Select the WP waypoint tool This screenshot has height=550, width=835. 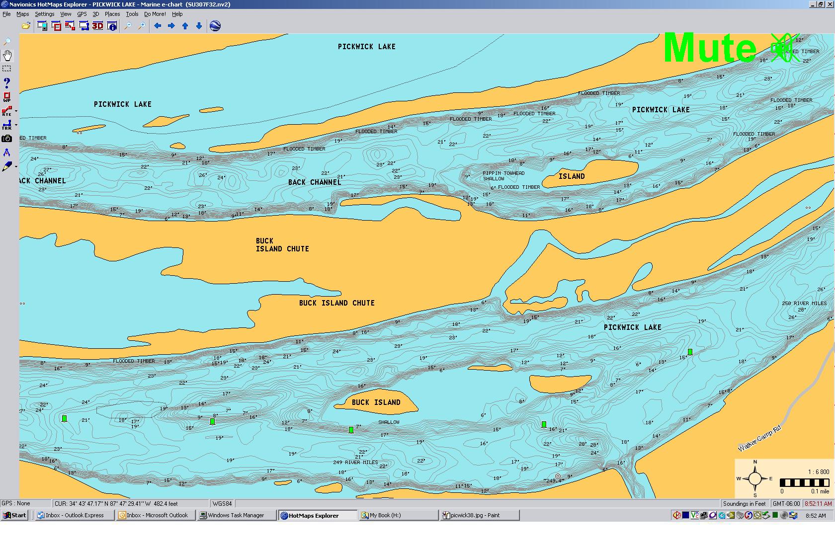tap(7, 97)
